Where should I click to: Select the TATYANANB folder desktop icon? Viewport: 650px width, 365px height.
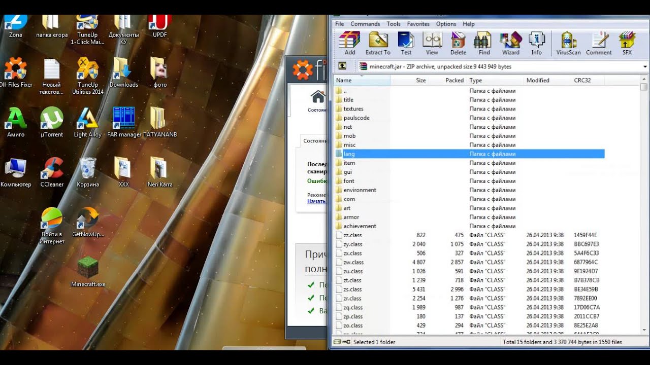(x=160, y=122)
